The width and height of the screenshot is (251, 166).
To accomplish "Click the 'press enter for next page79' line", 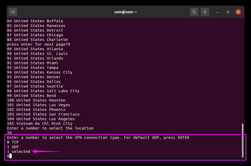I will (x=38, y=44).
